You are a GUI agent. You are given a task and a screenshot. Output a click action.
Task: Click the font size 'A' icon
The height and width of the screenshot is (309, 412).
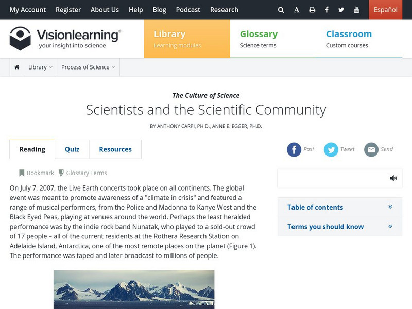click(x=297, y=10)
